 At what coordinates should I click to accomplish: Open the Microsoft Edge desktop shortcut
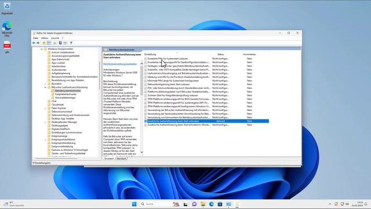pos(7,28)
